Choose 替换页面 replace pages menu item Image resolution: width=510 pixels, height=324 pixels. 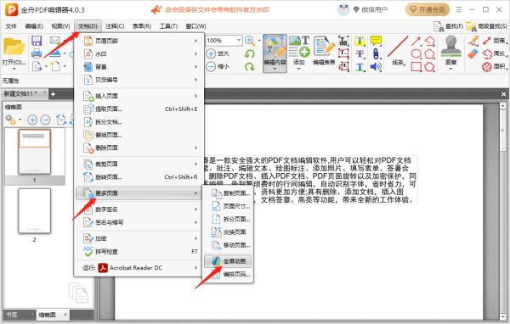(x=139, y=135)
